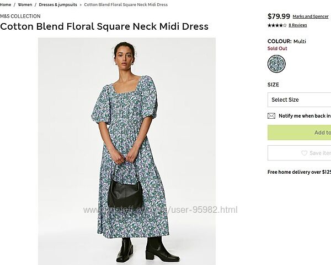Open the Marks and Spencer brand link
331x265 pixels.
(311, 16)
